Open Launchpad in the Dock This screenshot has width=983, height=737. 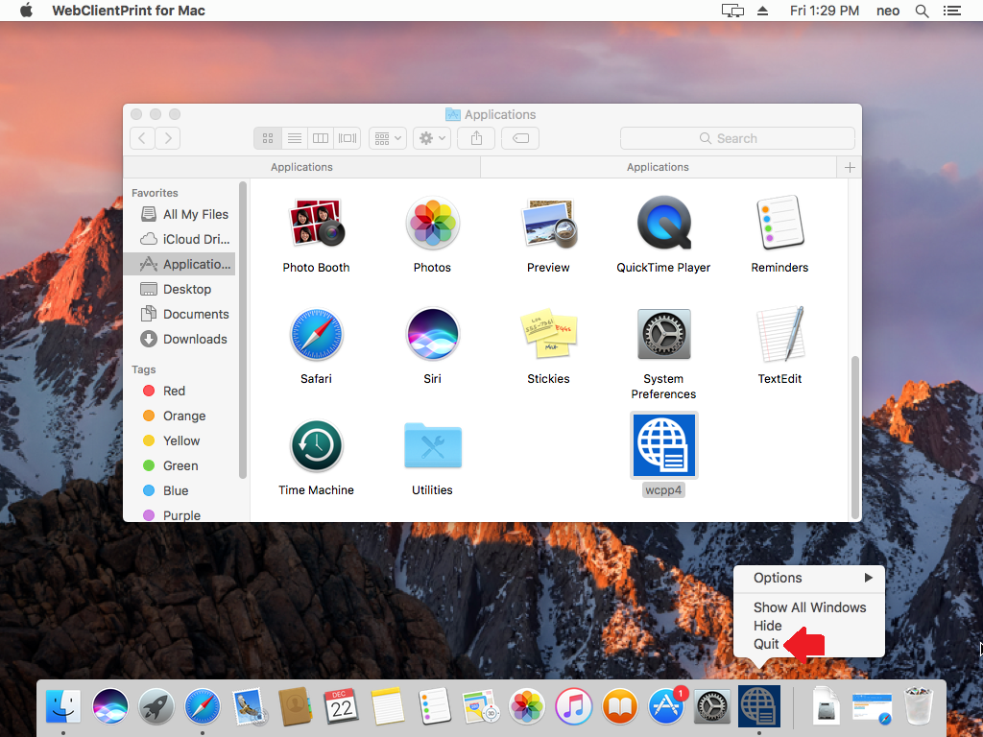[x=156, y=706]
